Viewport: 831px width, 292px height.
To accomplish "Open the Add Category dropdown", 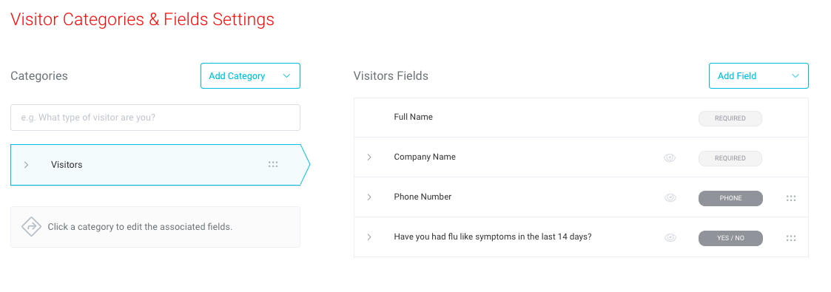I will (250, 75).
